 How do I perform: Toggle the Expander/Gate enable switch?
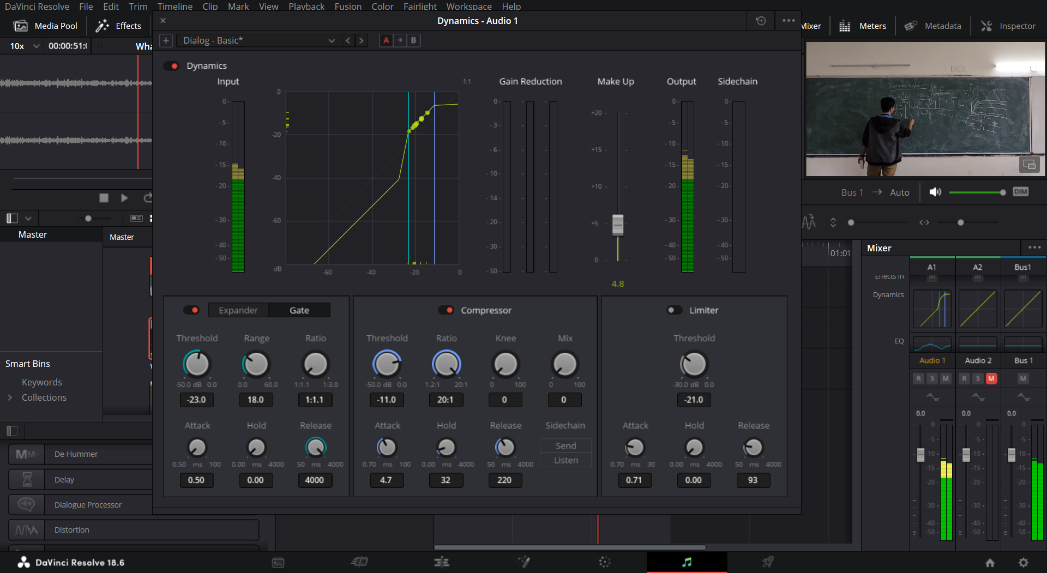click(191, 310)
